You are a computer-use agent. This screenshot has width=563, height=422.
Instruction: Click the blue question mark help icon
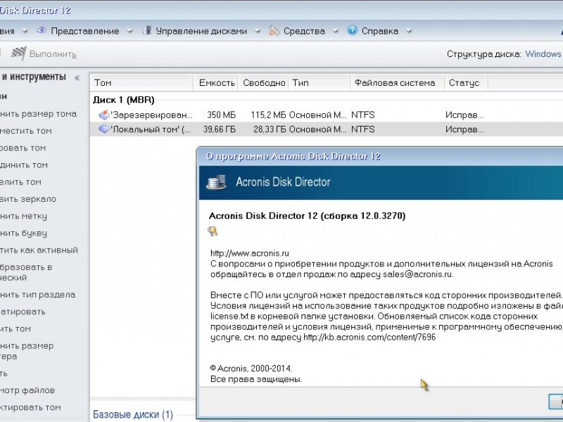353,30
